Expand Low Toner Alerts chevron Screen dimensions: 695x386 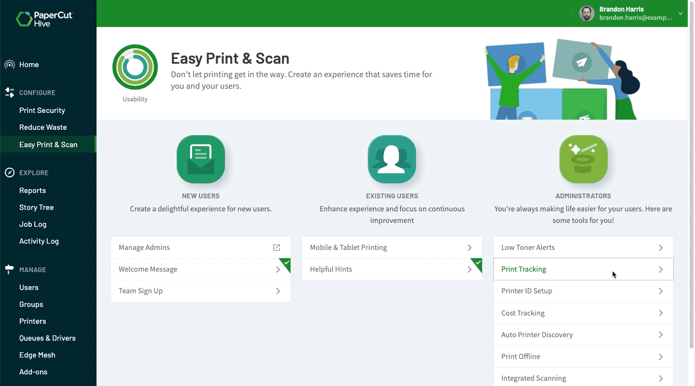(661, 248)
